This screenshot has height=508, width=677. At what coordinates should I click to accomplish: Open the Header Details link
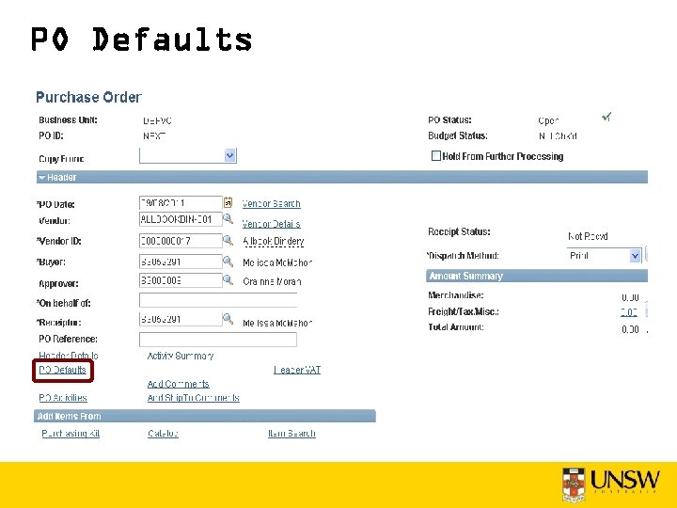pos(69,355)
